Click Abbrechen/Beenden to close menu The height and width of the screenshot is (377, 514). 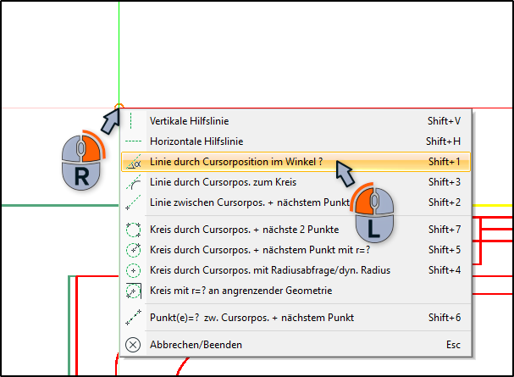296,345
